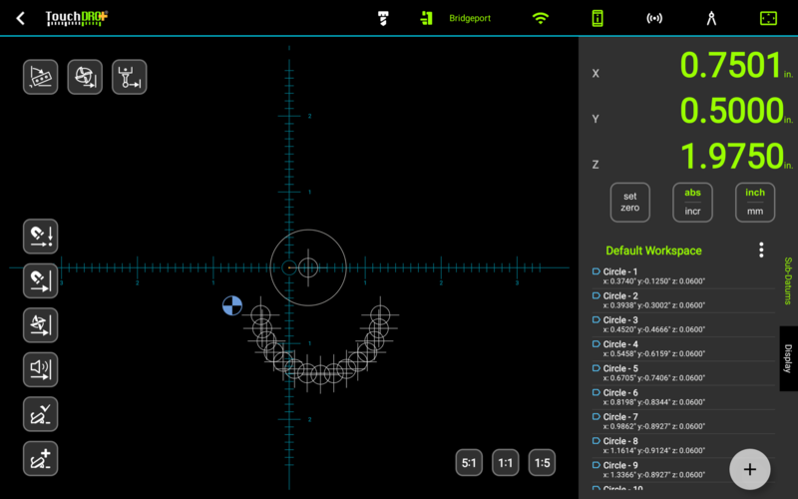Click the set zero button

[x=630, y=203]
